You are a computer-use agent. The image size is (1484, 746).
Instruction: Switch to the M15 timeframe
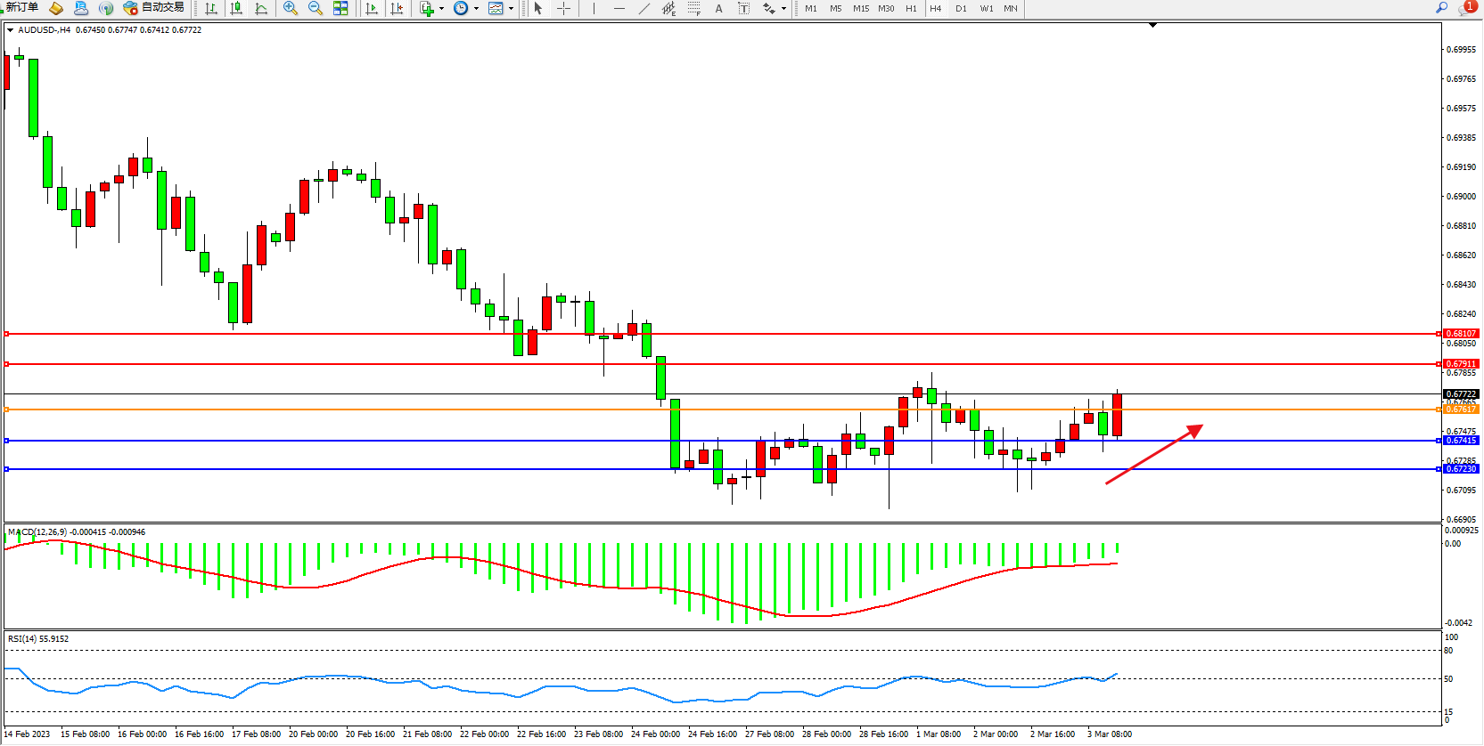click(860, 9)
